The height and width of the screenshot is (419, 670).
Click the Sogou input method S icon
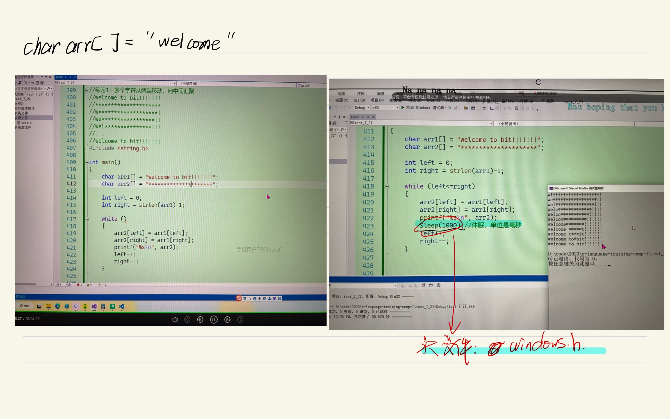[239, 298]
